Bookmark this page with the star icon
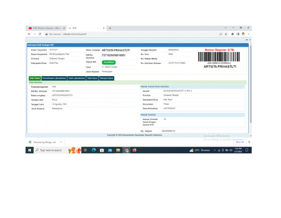 (x=226, y=34)
